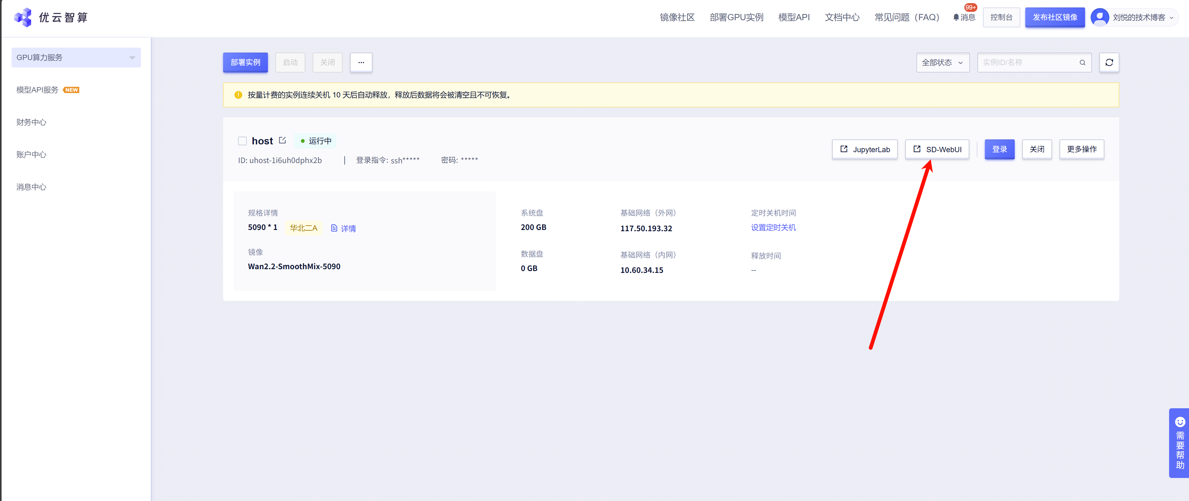Click the refresh icon button
The height and width of the screenshot is (501, 1189).
click(1109, 62)
